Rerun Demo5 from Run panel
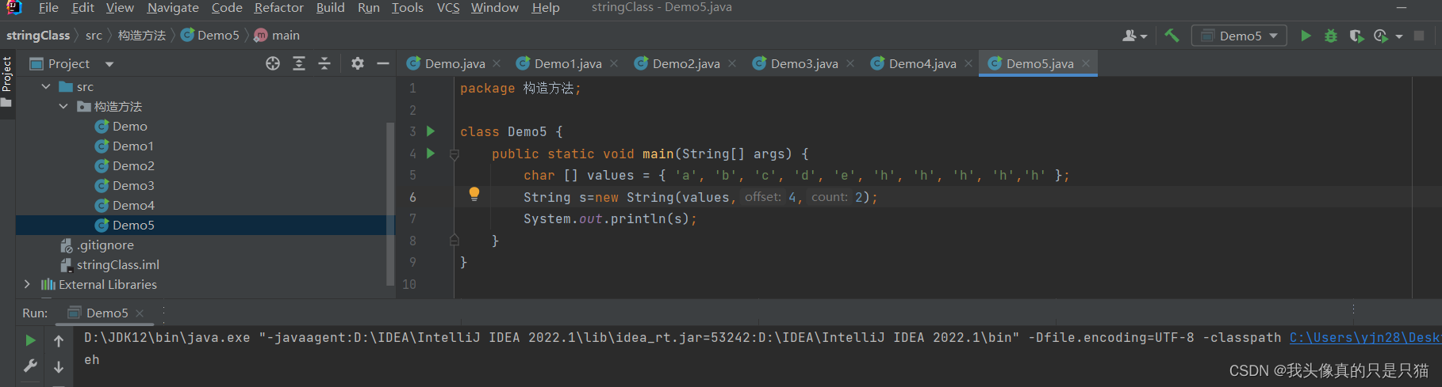This screenshot has width=1442, height=387. pos(30,340)
